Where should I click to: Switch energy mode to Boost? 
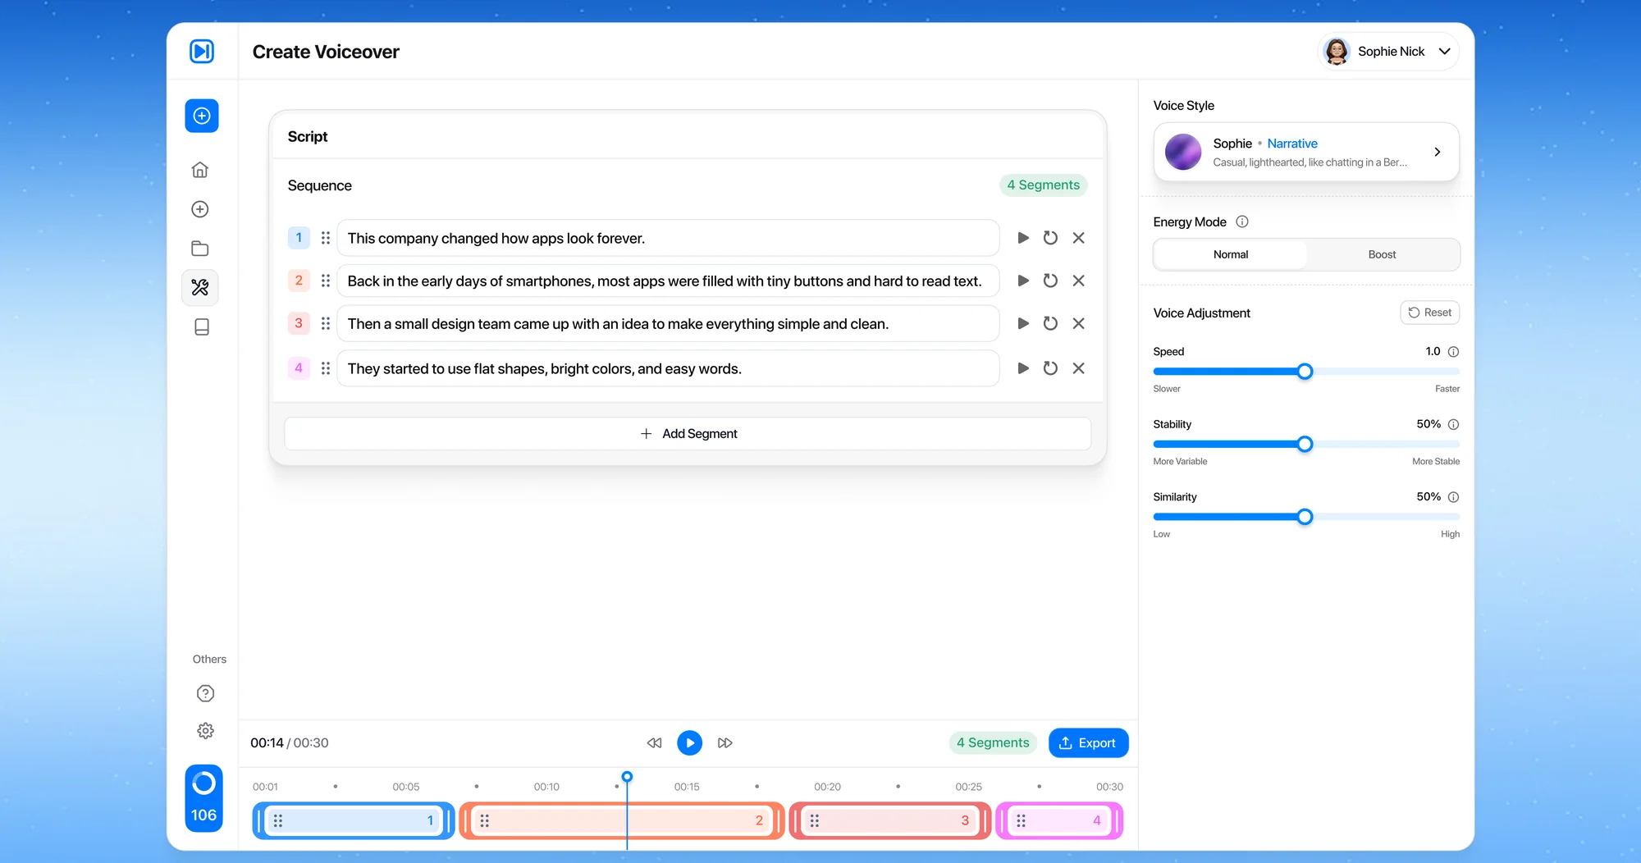pos(1382,254)
